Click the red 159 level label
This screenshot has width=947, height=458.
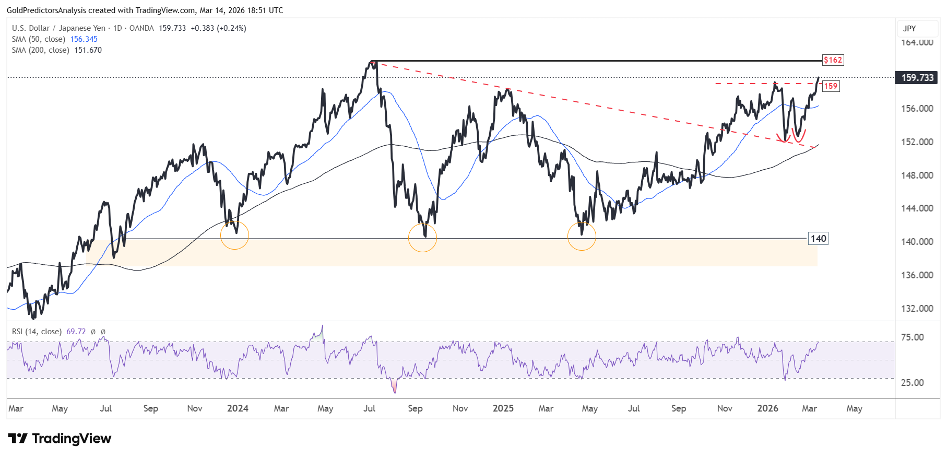tap(831, 86)
